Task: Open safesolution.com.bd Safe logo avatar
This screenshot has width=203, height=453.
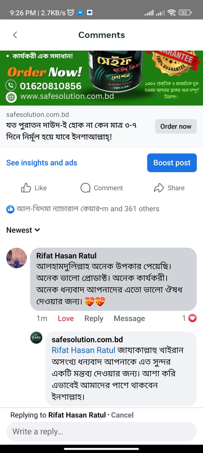Action: point(36,337)
